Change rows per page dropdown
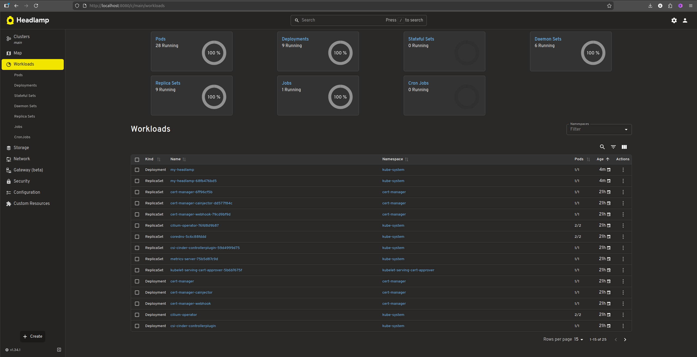Viewport: 697px width, 357px height. click(578, 339)
